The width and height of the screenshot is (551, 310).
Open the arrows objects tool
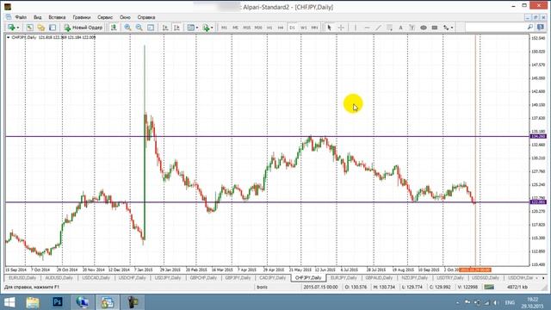coord(446,28)
